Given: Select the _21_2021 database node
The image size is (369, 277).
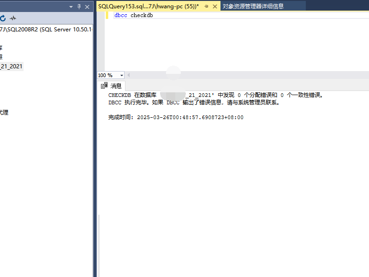Looking at the screenshot, I should [11, 66].
